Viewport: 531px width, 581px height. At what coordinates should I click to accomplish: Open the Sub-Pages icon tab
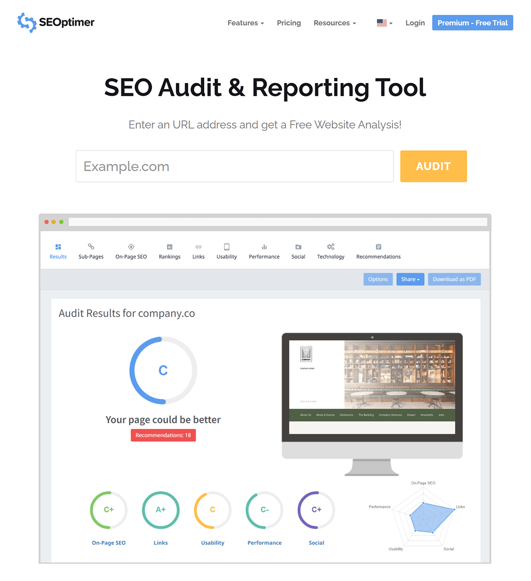91,246
